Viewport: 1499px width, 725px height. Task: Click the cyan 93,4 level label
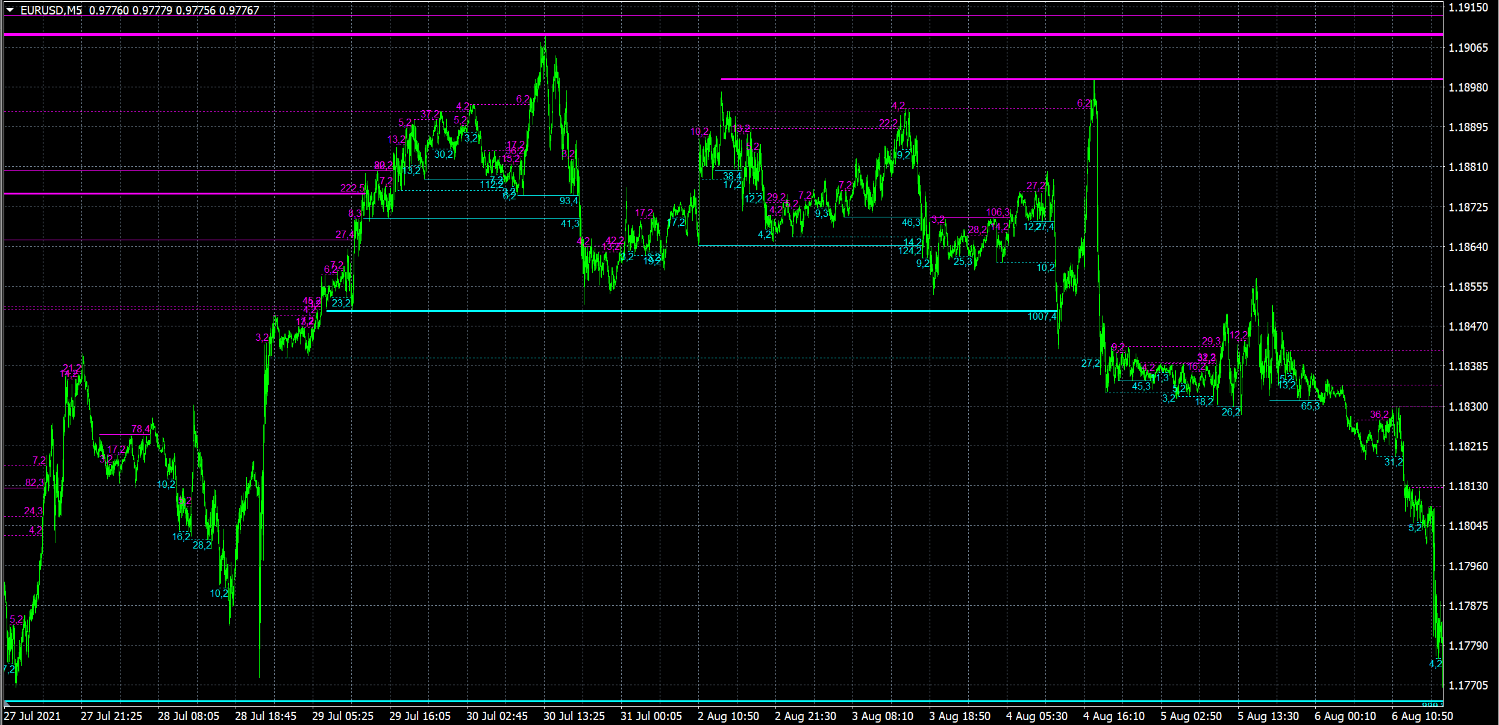pyautogui.click(x=569, y=201)
